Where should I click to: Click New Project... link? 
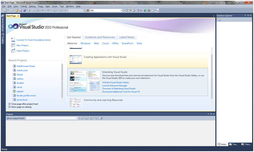coord(23,46)
